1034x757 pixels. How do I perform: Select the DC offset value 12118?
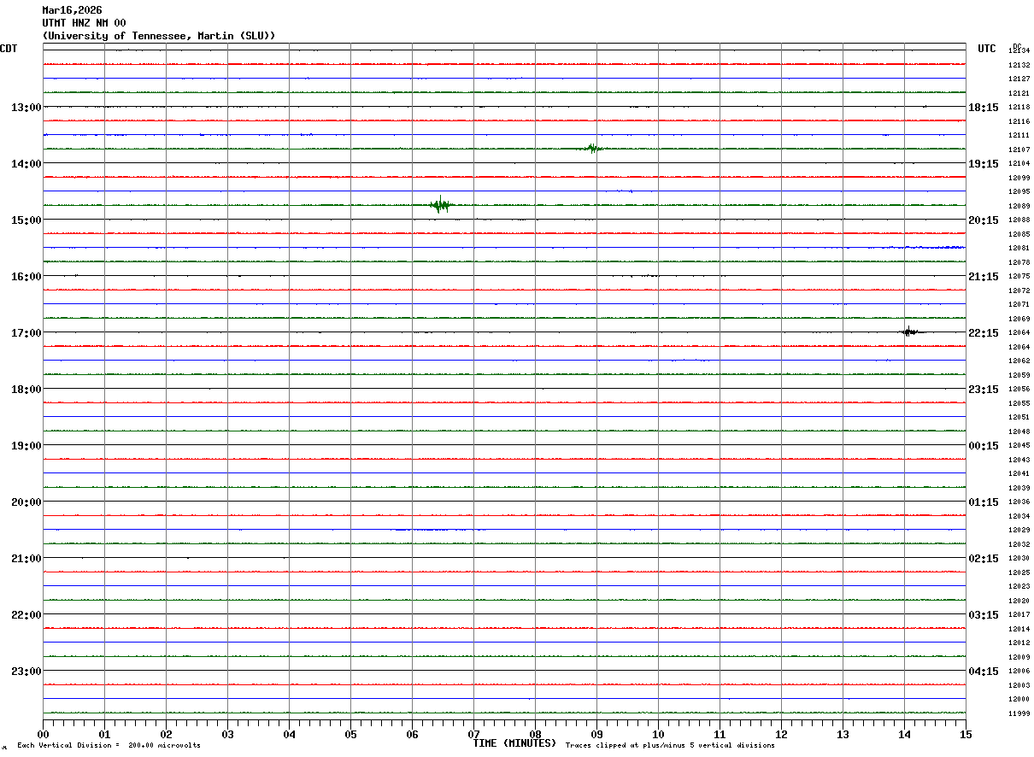tap(1019, 107)
